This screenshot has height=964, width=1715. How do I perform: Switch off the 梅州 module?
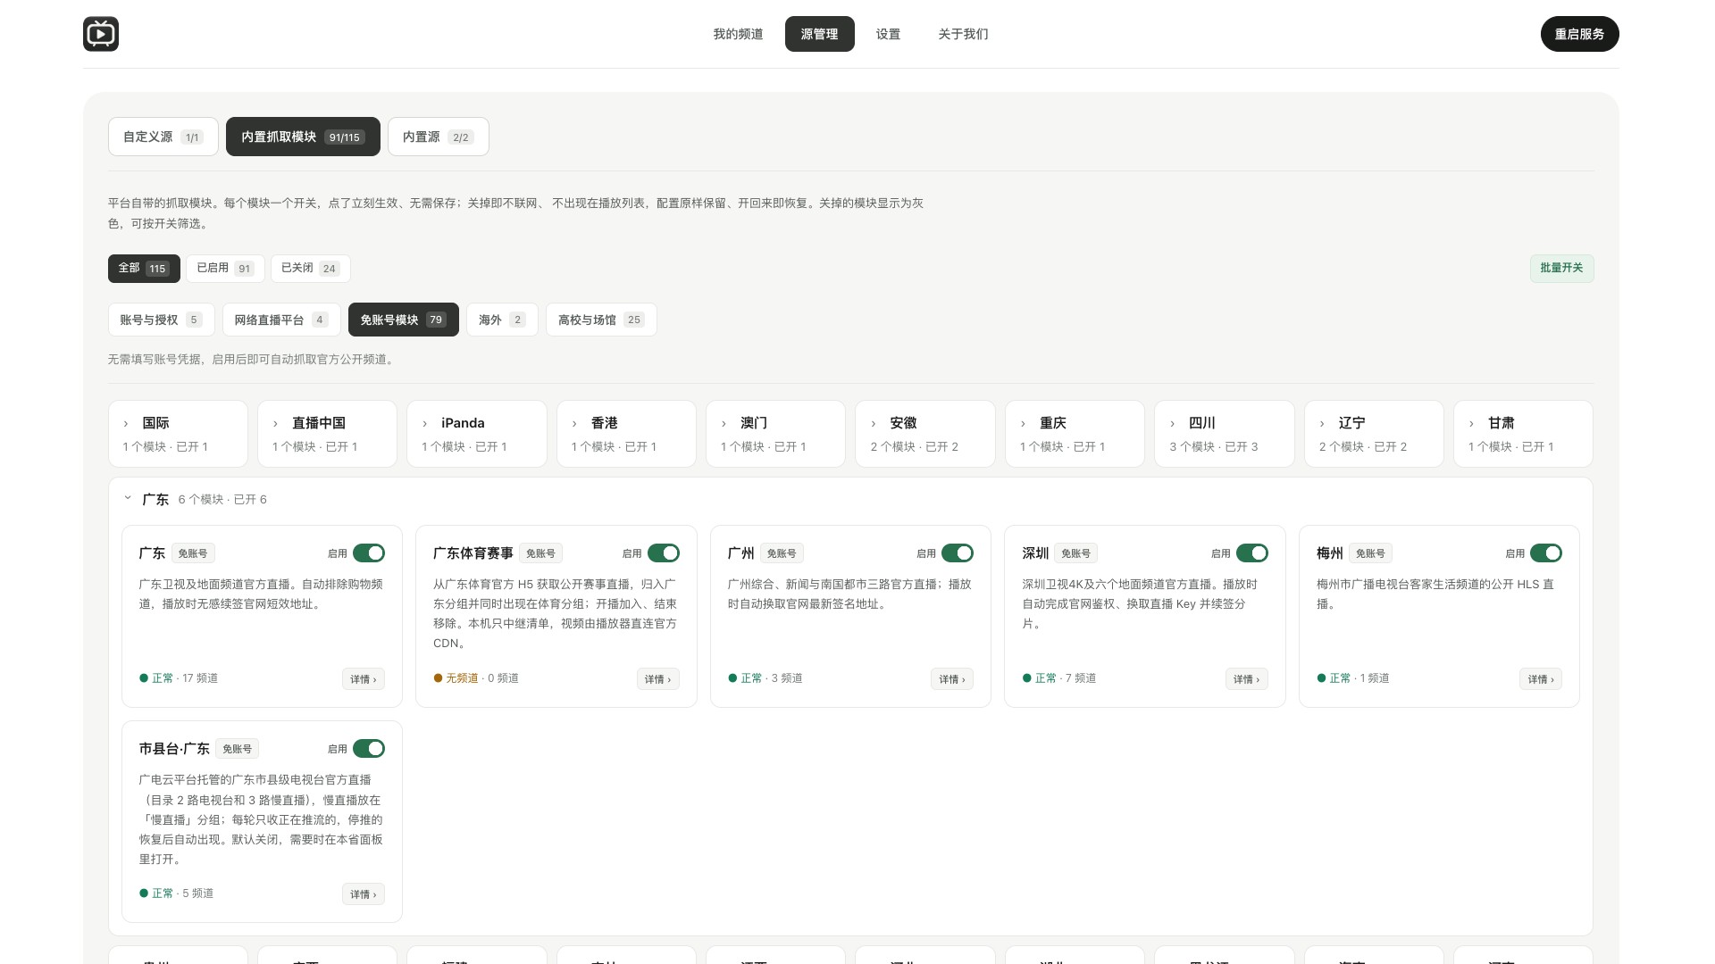pyautogui.click(x=1546, y=553)
